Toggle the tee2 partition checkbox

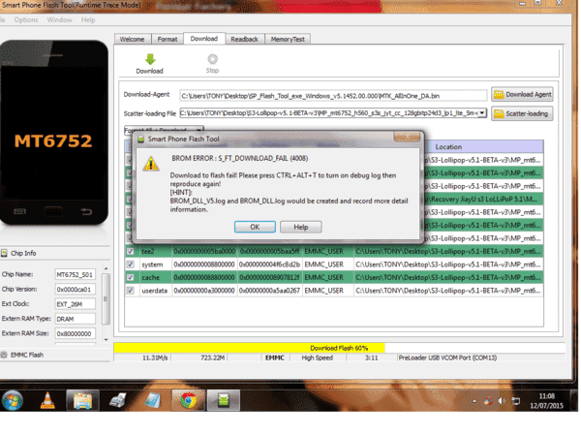click(x=130, y=251)
